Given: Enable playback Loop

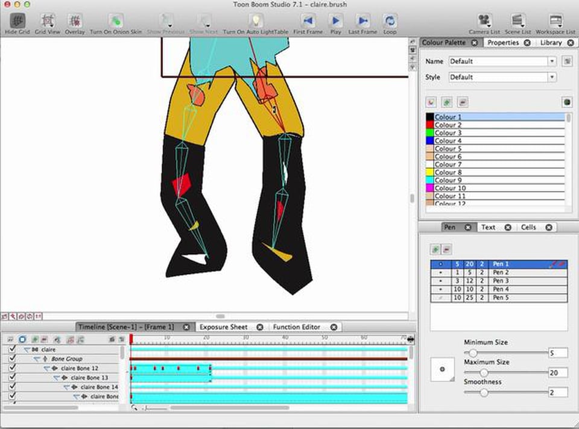Looking at the screenshot, I should point(389,21).
